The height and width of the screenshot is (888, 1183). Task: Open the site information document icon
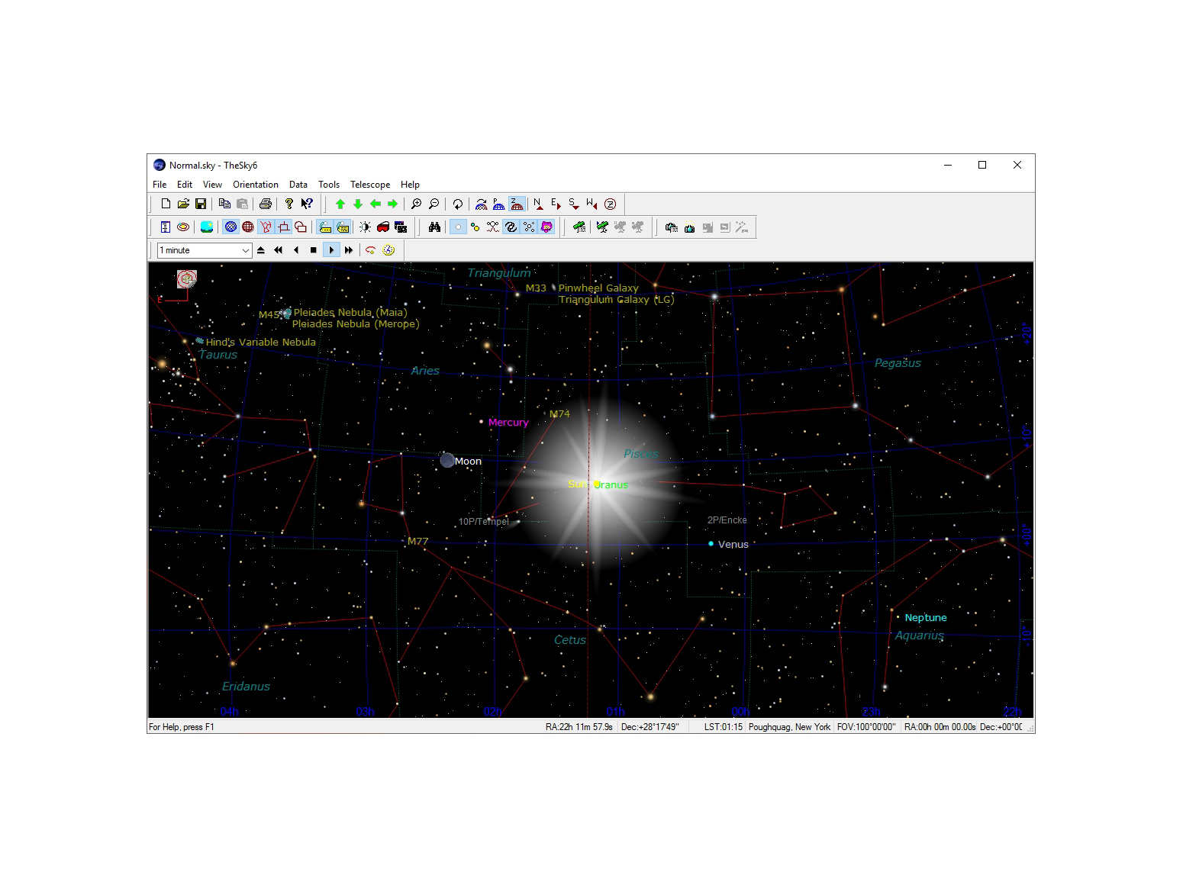tap(166, 227)
